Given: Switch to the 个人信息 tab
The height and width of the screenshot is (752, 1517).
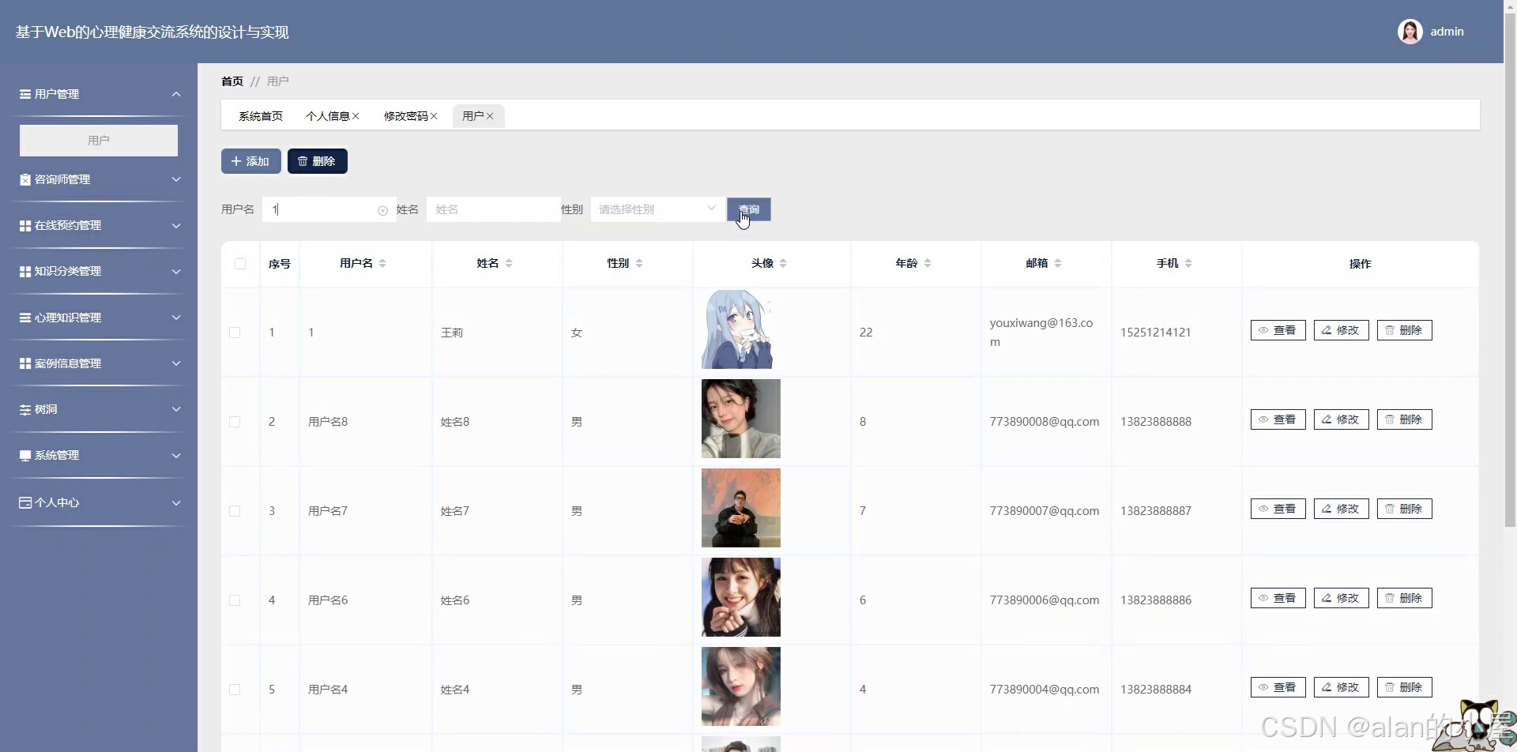Looking at the screenshot, I should point(327,116).
